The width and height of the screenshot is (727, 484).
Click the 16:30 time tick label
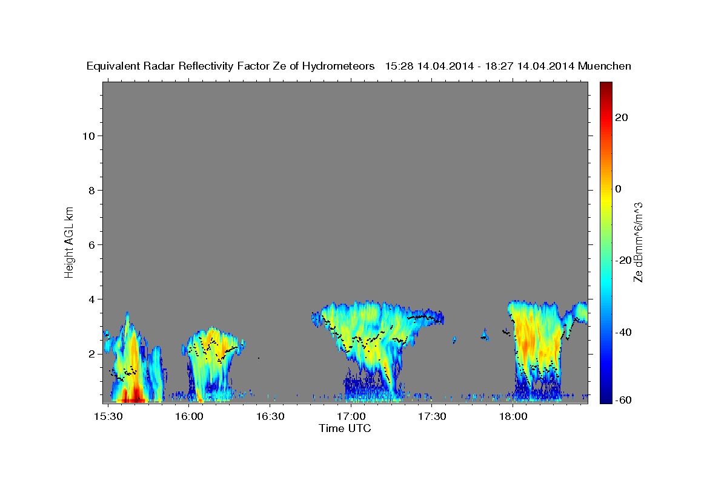point(270,416)
